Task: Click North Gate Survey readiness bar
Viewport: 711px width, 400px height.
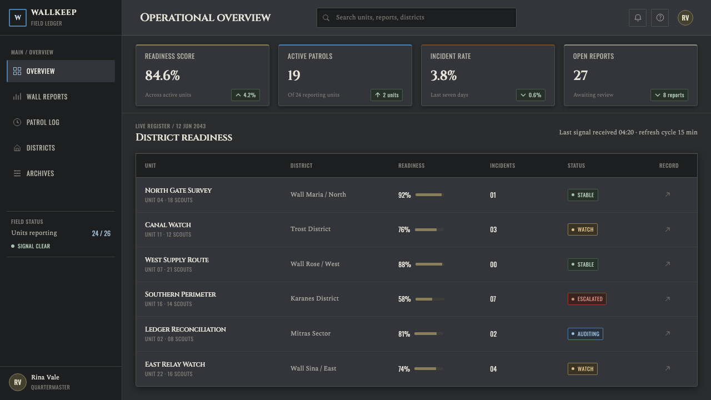Action: [430, 195]
